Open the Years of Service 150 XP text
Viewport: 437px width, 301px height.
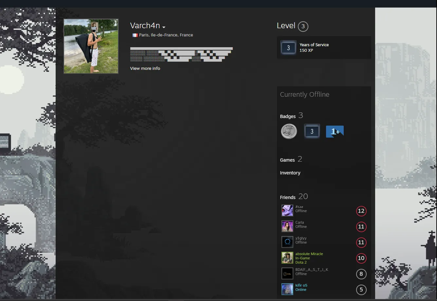[314, 48]
